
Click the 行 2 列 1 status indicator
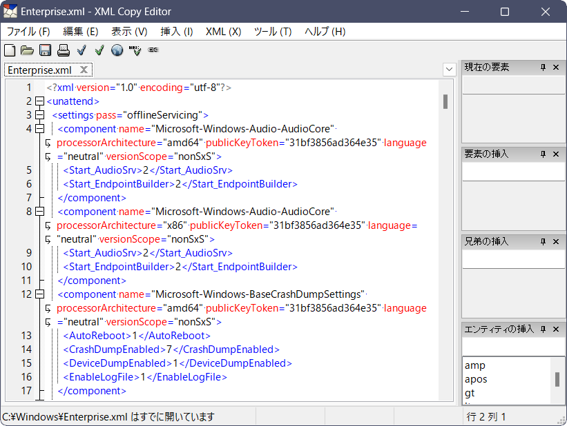486,417
